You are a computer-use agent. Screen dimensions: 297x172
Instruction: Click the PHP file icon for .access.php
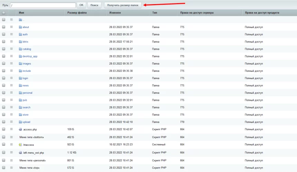click(20, 130)
